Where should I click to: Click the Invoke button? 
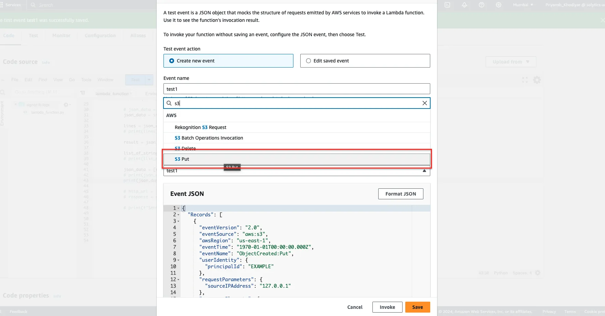(x=387, y=307)
